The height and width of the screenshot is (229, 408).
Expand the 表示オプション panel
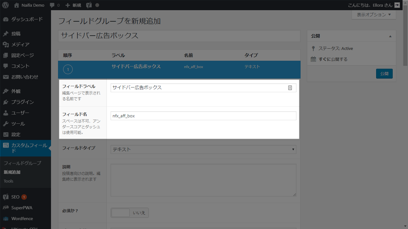coord(374,15)
